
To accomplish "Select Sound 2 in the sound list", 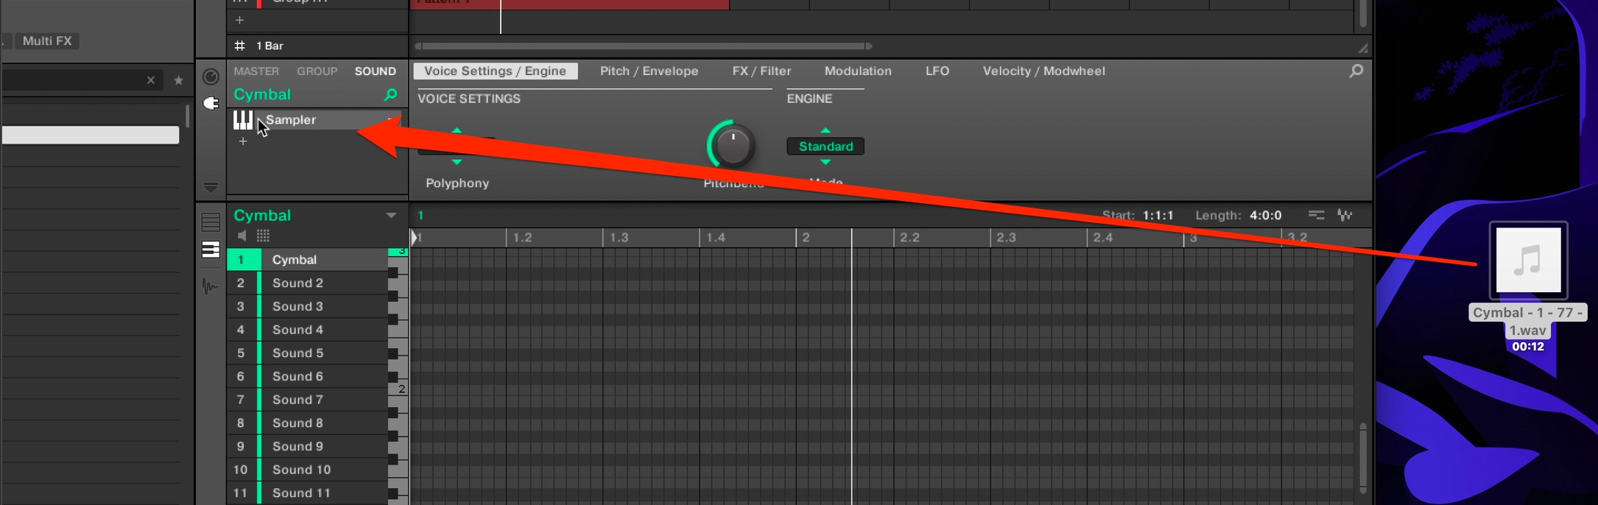I will [x=307, y=283].
